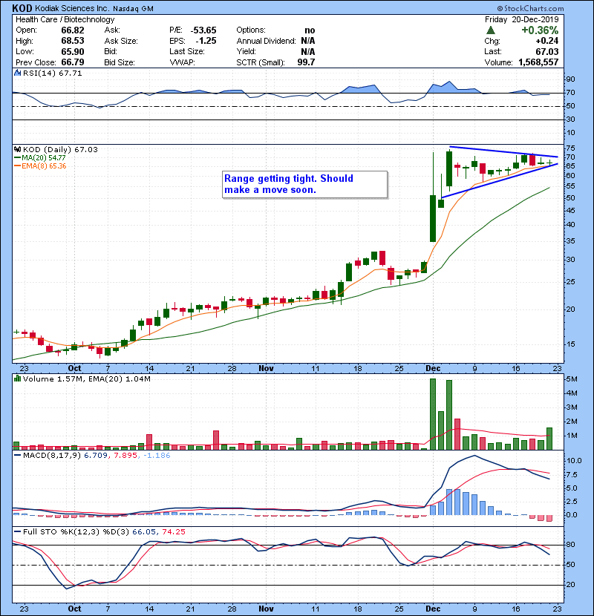Click the 75 label on price axis
Screen dimensions: 594x616
point(570,148)
